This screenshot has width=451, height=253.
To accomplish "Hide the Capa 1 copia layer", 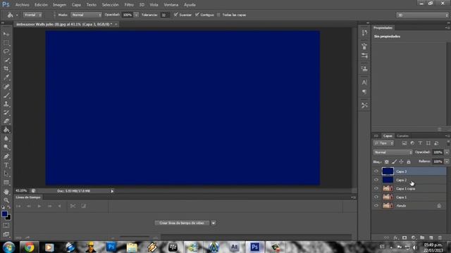I will point(376,188).
